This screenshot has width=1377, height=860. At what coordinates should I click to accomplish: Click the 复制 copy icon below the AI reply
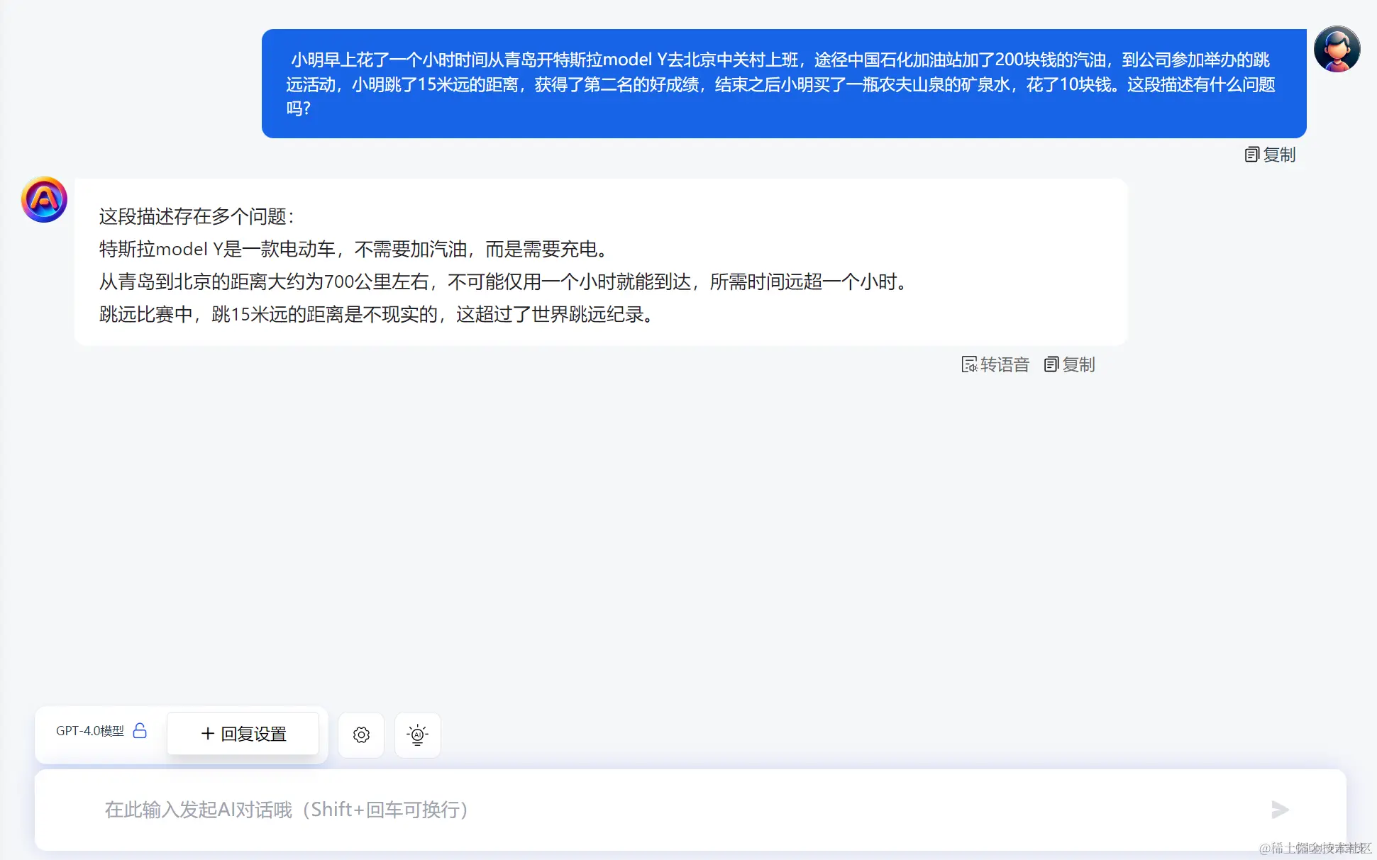tap(1053, 364)
